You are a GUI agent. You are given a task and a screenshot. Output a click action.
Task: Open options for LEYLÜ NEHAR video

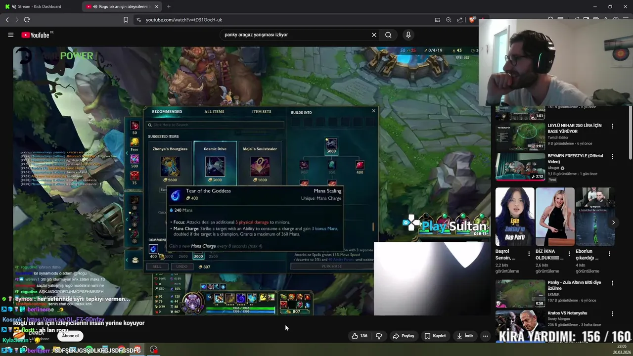coord(612,126)
